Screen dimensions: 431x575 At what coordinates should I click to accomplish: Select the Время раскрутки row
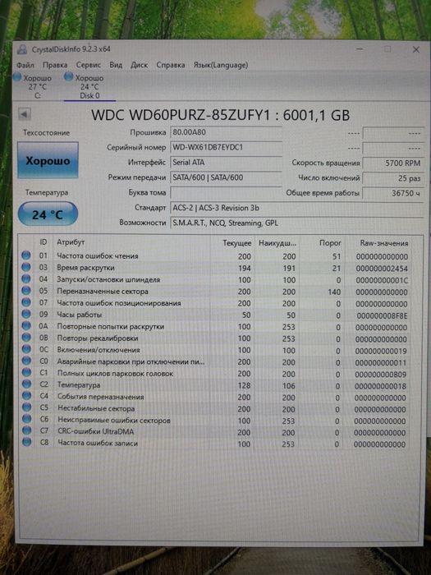[215, 268]
